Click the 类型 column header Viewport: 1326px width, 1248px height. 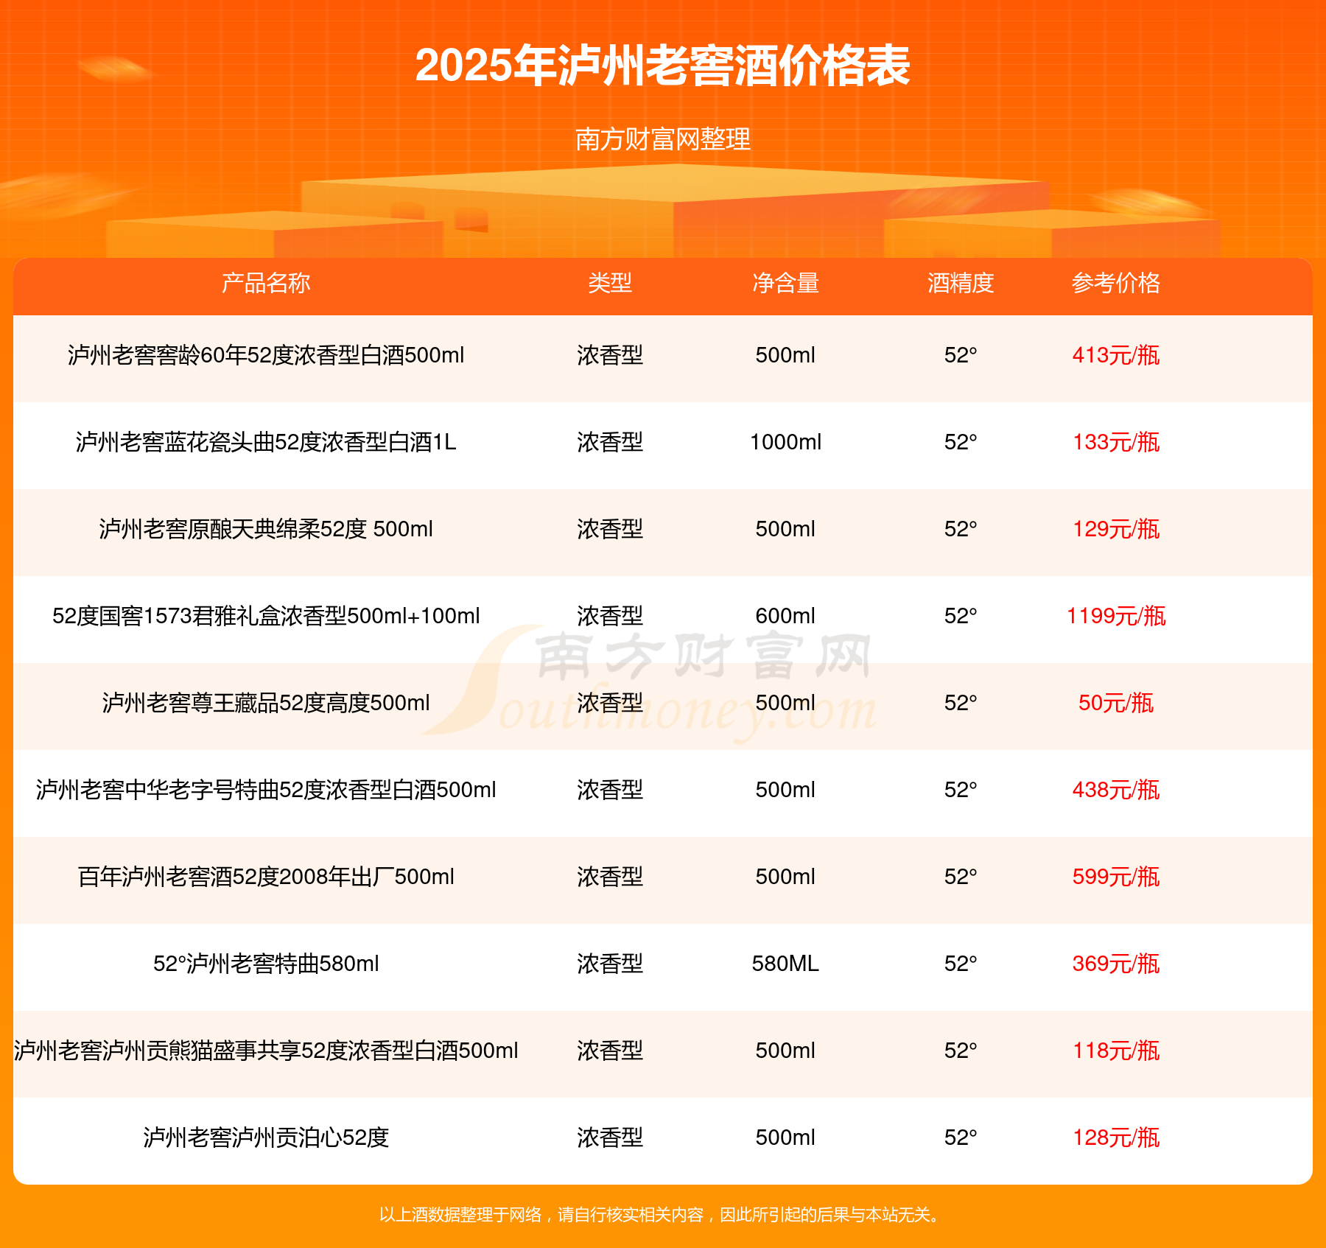[x=610, y=283]
